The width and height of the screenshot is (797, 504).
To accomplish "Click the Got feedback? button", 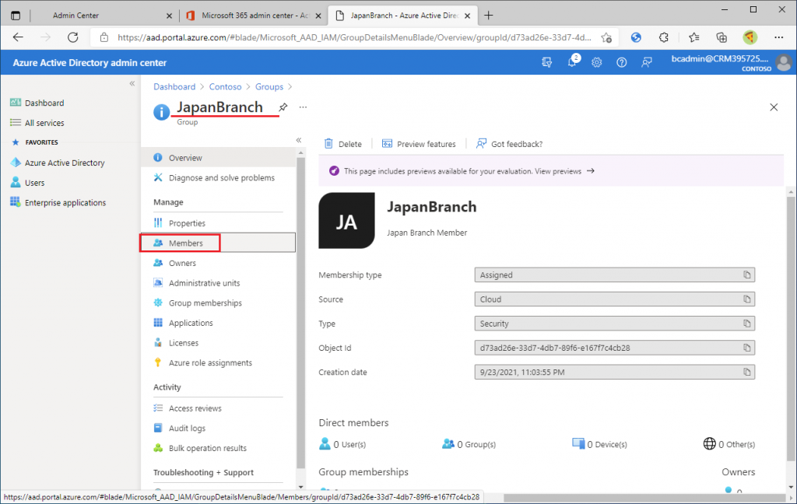I will [509, 144].
